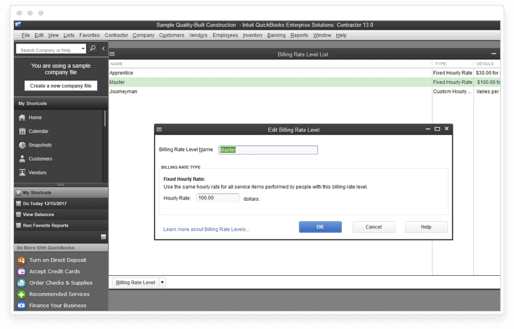
Task: Click the Finance Your Business icon
Action: click(21, 305)
